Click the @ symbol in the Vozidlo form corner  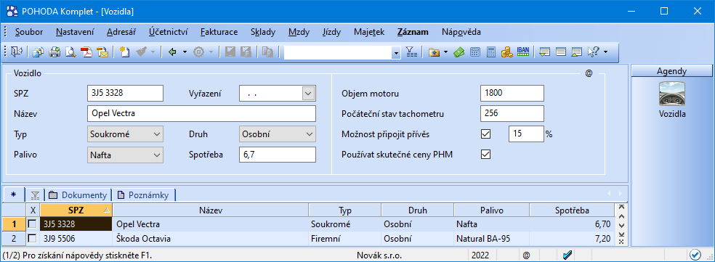[x=589, y=73]
